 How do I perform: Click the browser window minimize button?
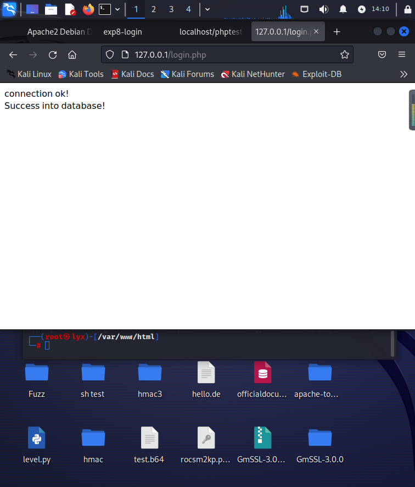pos(378,31)
